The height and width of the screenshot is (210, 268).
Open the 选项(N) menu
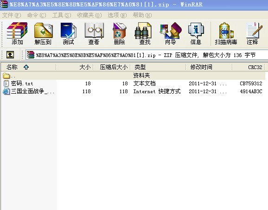pyautogui.click(x=117, y=15)
